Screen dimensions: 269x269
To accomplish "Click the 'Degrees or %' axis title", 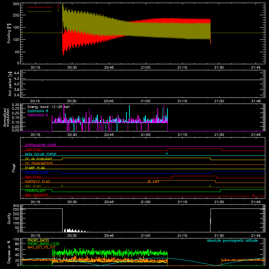I will pos(9,252).
